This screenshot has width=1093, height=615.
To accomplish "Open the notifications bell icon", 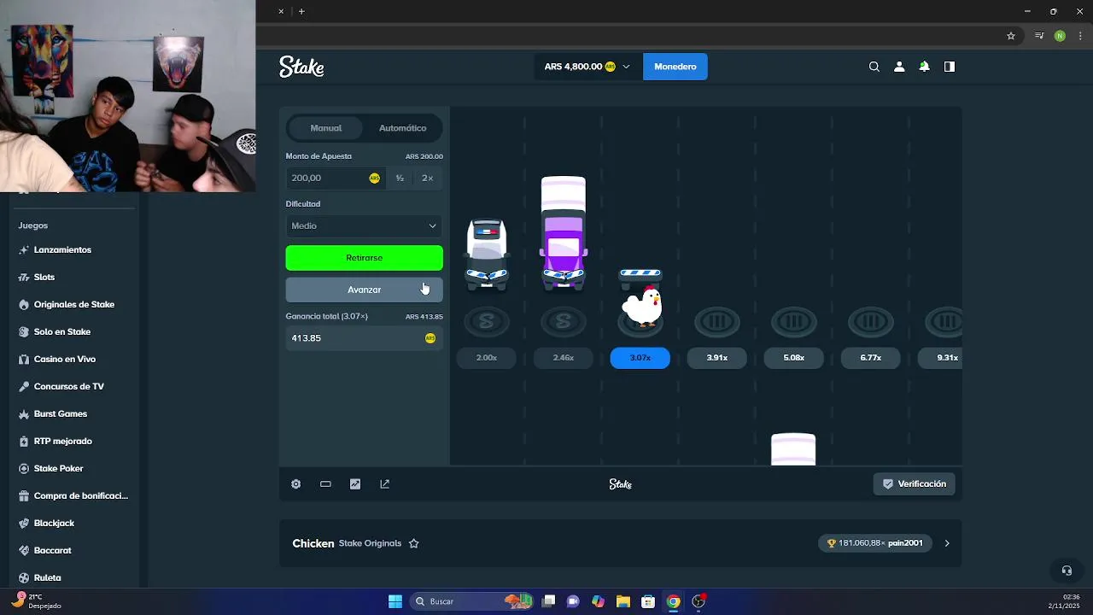I will click(x=924, y=67).
